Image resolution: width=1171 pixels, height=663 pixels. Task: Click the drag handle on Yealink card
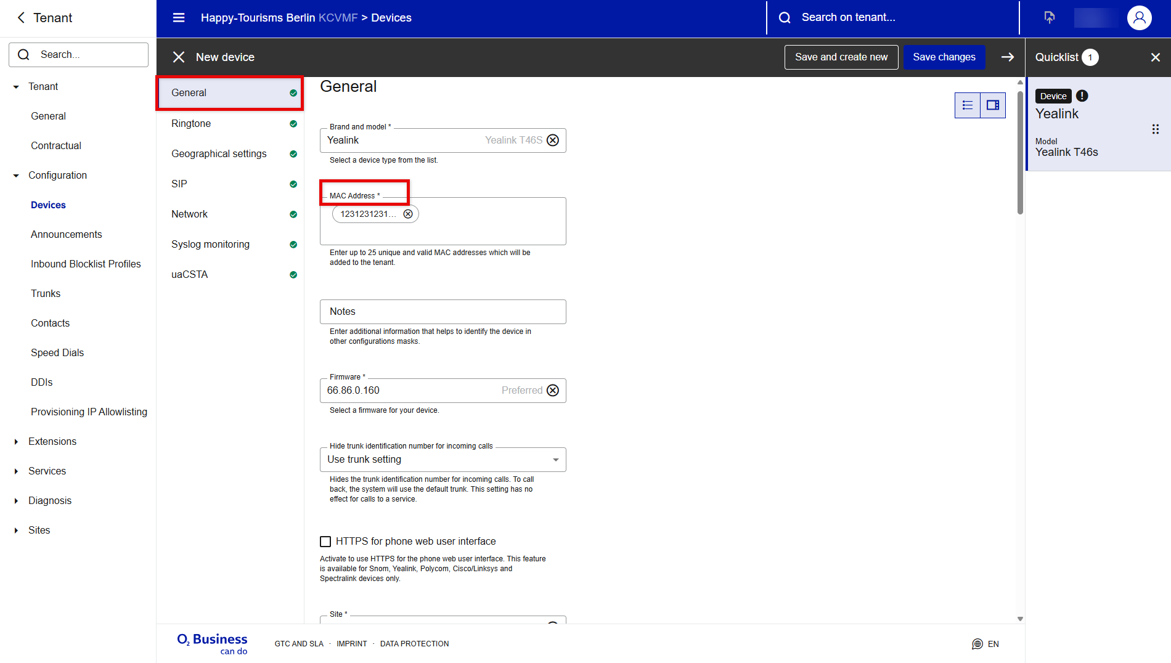coord(1156,129)
